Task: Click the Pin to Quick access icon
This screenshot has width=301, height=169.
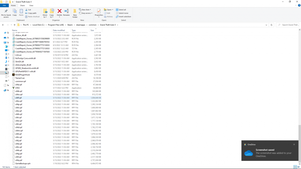Action: tap(6, 12)
